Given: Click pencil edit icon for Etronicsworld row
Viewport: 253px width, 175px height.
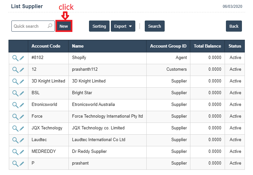Looking at the screenshot, I should [x=22, y=105].
